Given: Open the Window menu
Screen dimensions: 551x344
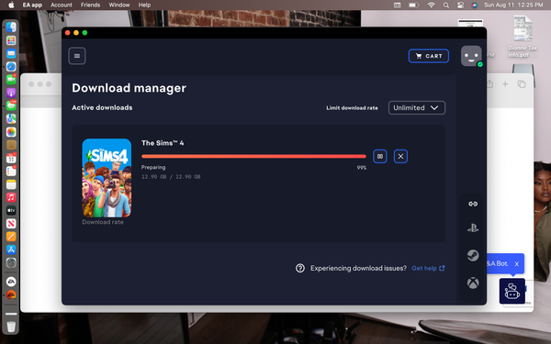Looking at the screenshot, I should 119,5.
